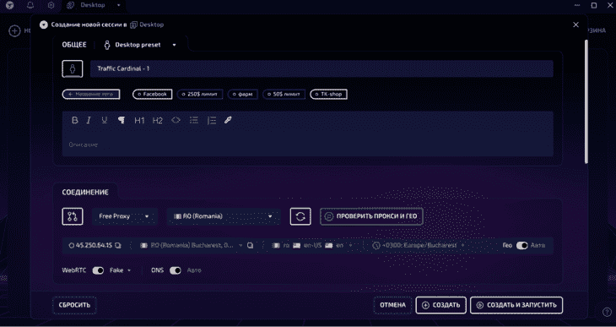Viewport: 616px width, 327px height.
Task: Toggle italic formatting in description editor
Action: (x=89, y=121)
